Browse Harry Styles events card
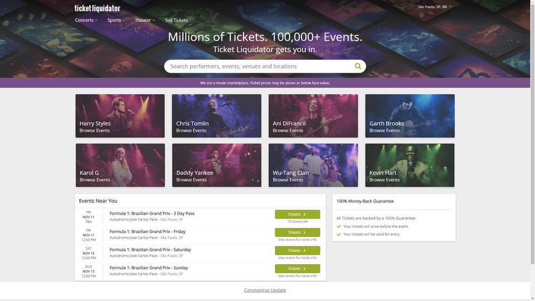The image size is (535, 301). 120,116
